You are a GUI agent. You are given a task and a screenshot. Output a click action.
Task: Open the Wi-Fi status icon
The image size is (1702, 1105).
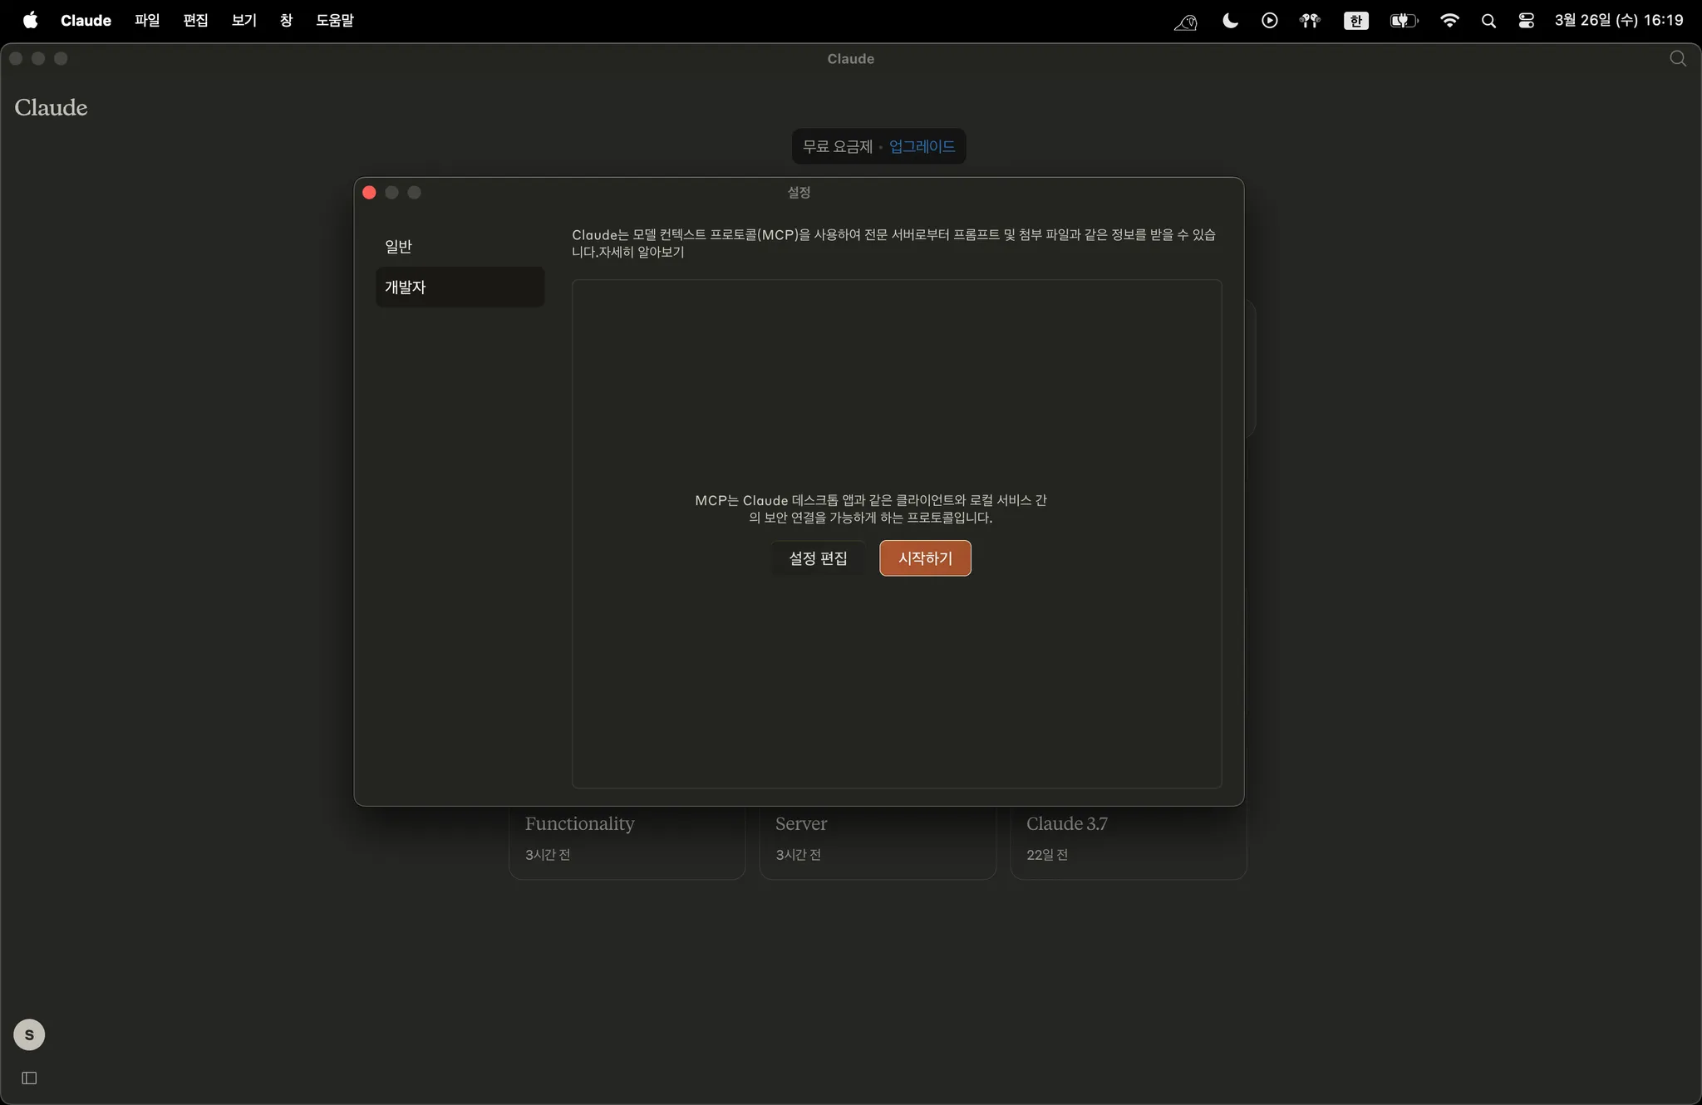tap(1449, 21)
